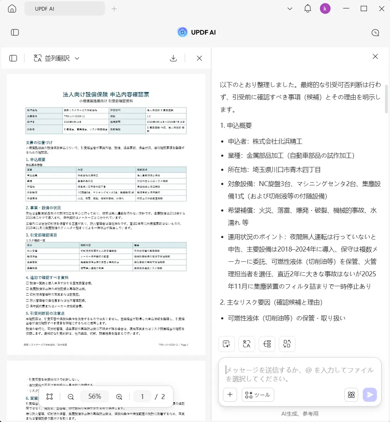This screenshot has width=390, height=422.
Task: Focus the chat message input box
Action: [x=300, y=374]
